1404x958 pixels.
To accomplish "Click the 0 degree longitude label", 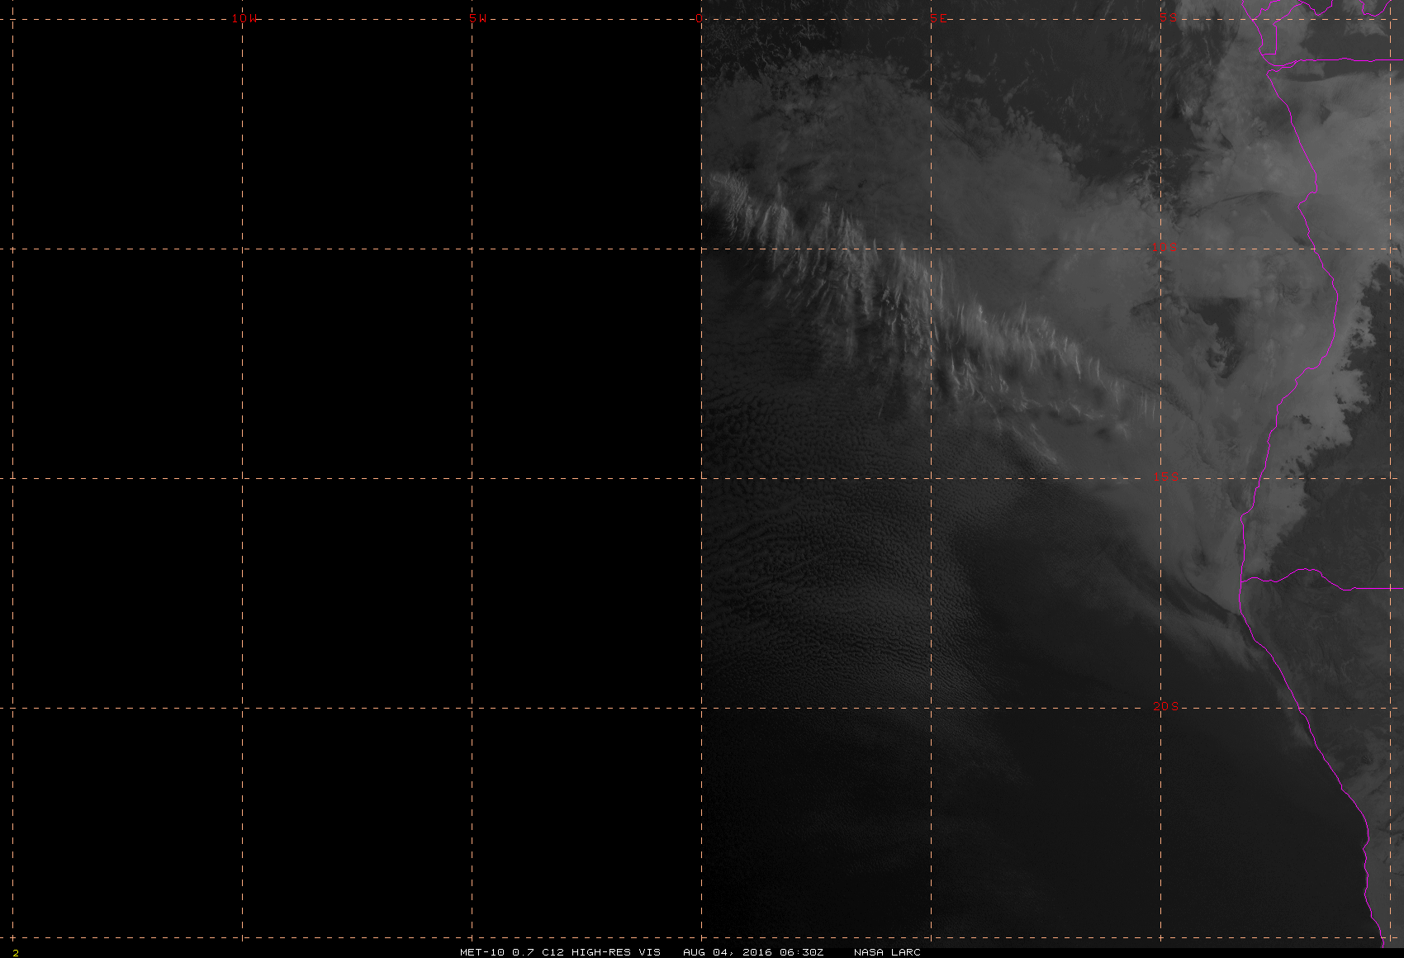I will (700, 18).
